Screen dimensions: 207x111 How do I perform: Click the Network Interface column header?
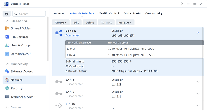pos(79,42)
